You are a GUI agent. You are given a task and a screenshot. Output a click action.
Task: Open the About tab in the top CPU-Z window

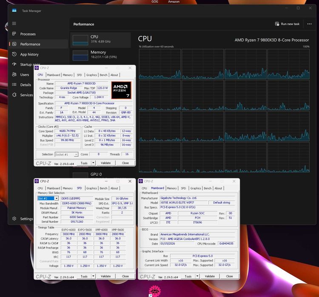[114, 75]
